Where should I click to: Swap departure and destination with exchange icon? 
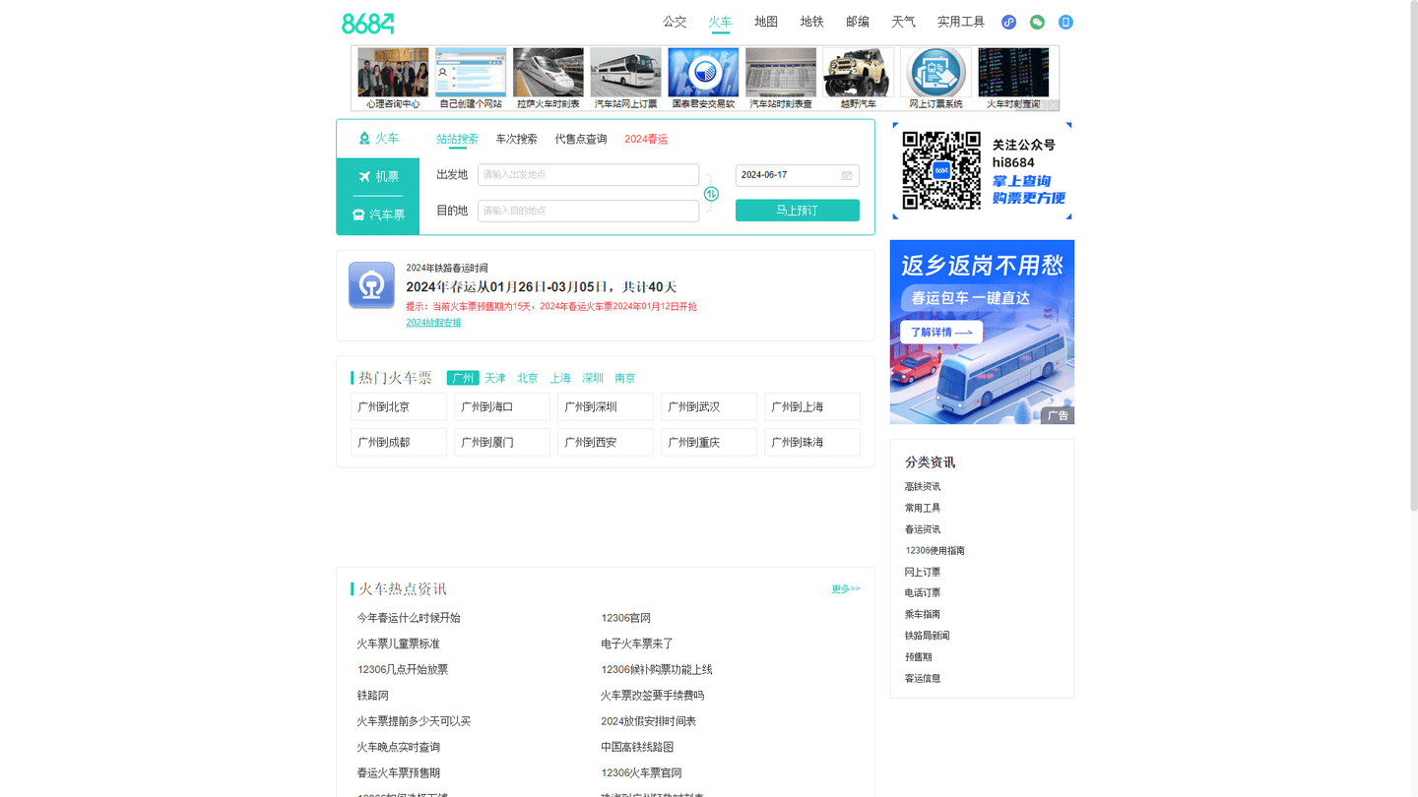tap(711, 194)
